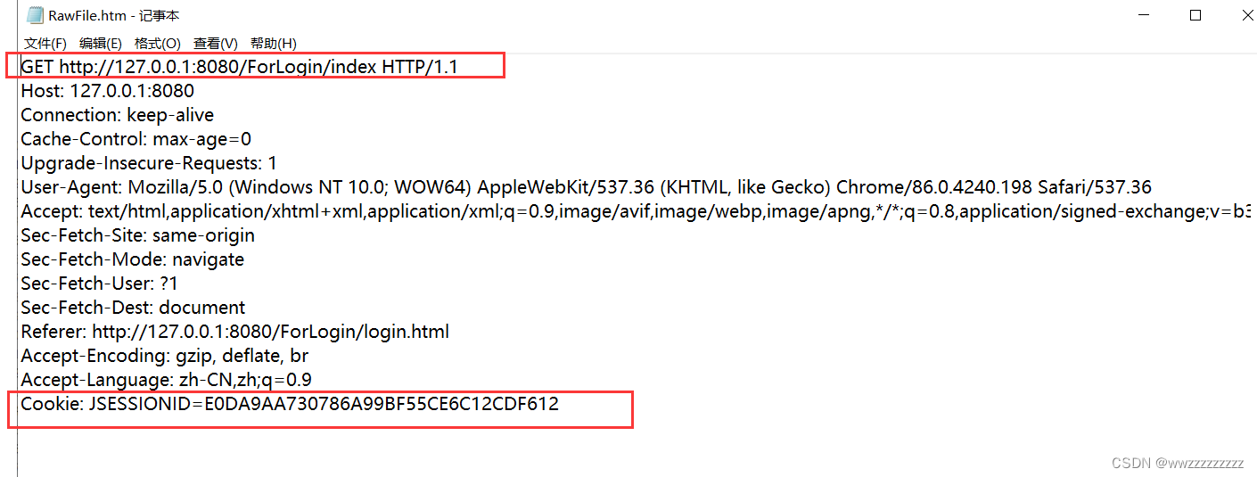
Task: Click the Connection: keep-alive line
Action: [117, 115]
